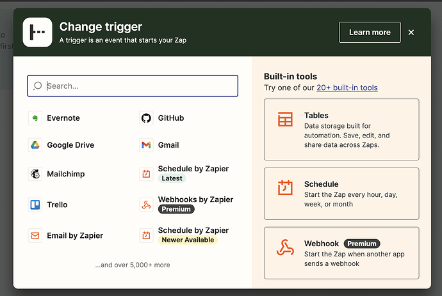This screenshot has width=442, height=296.
Task: Click the calendar icon beside Schedule by Zapier Latest
Action: pyautogui.click(x=146, y=174)
